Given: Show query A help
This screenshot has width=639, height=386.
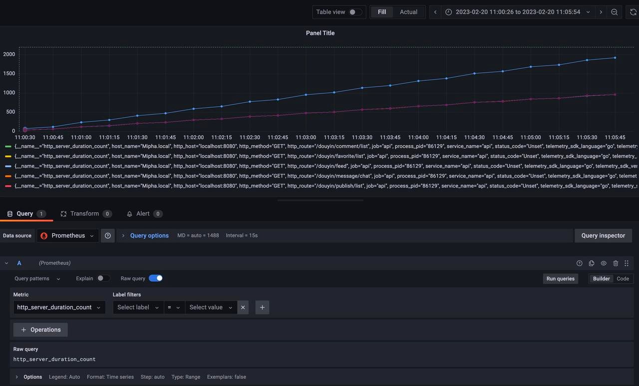Looking at the screenshot, I should [580, 263].
